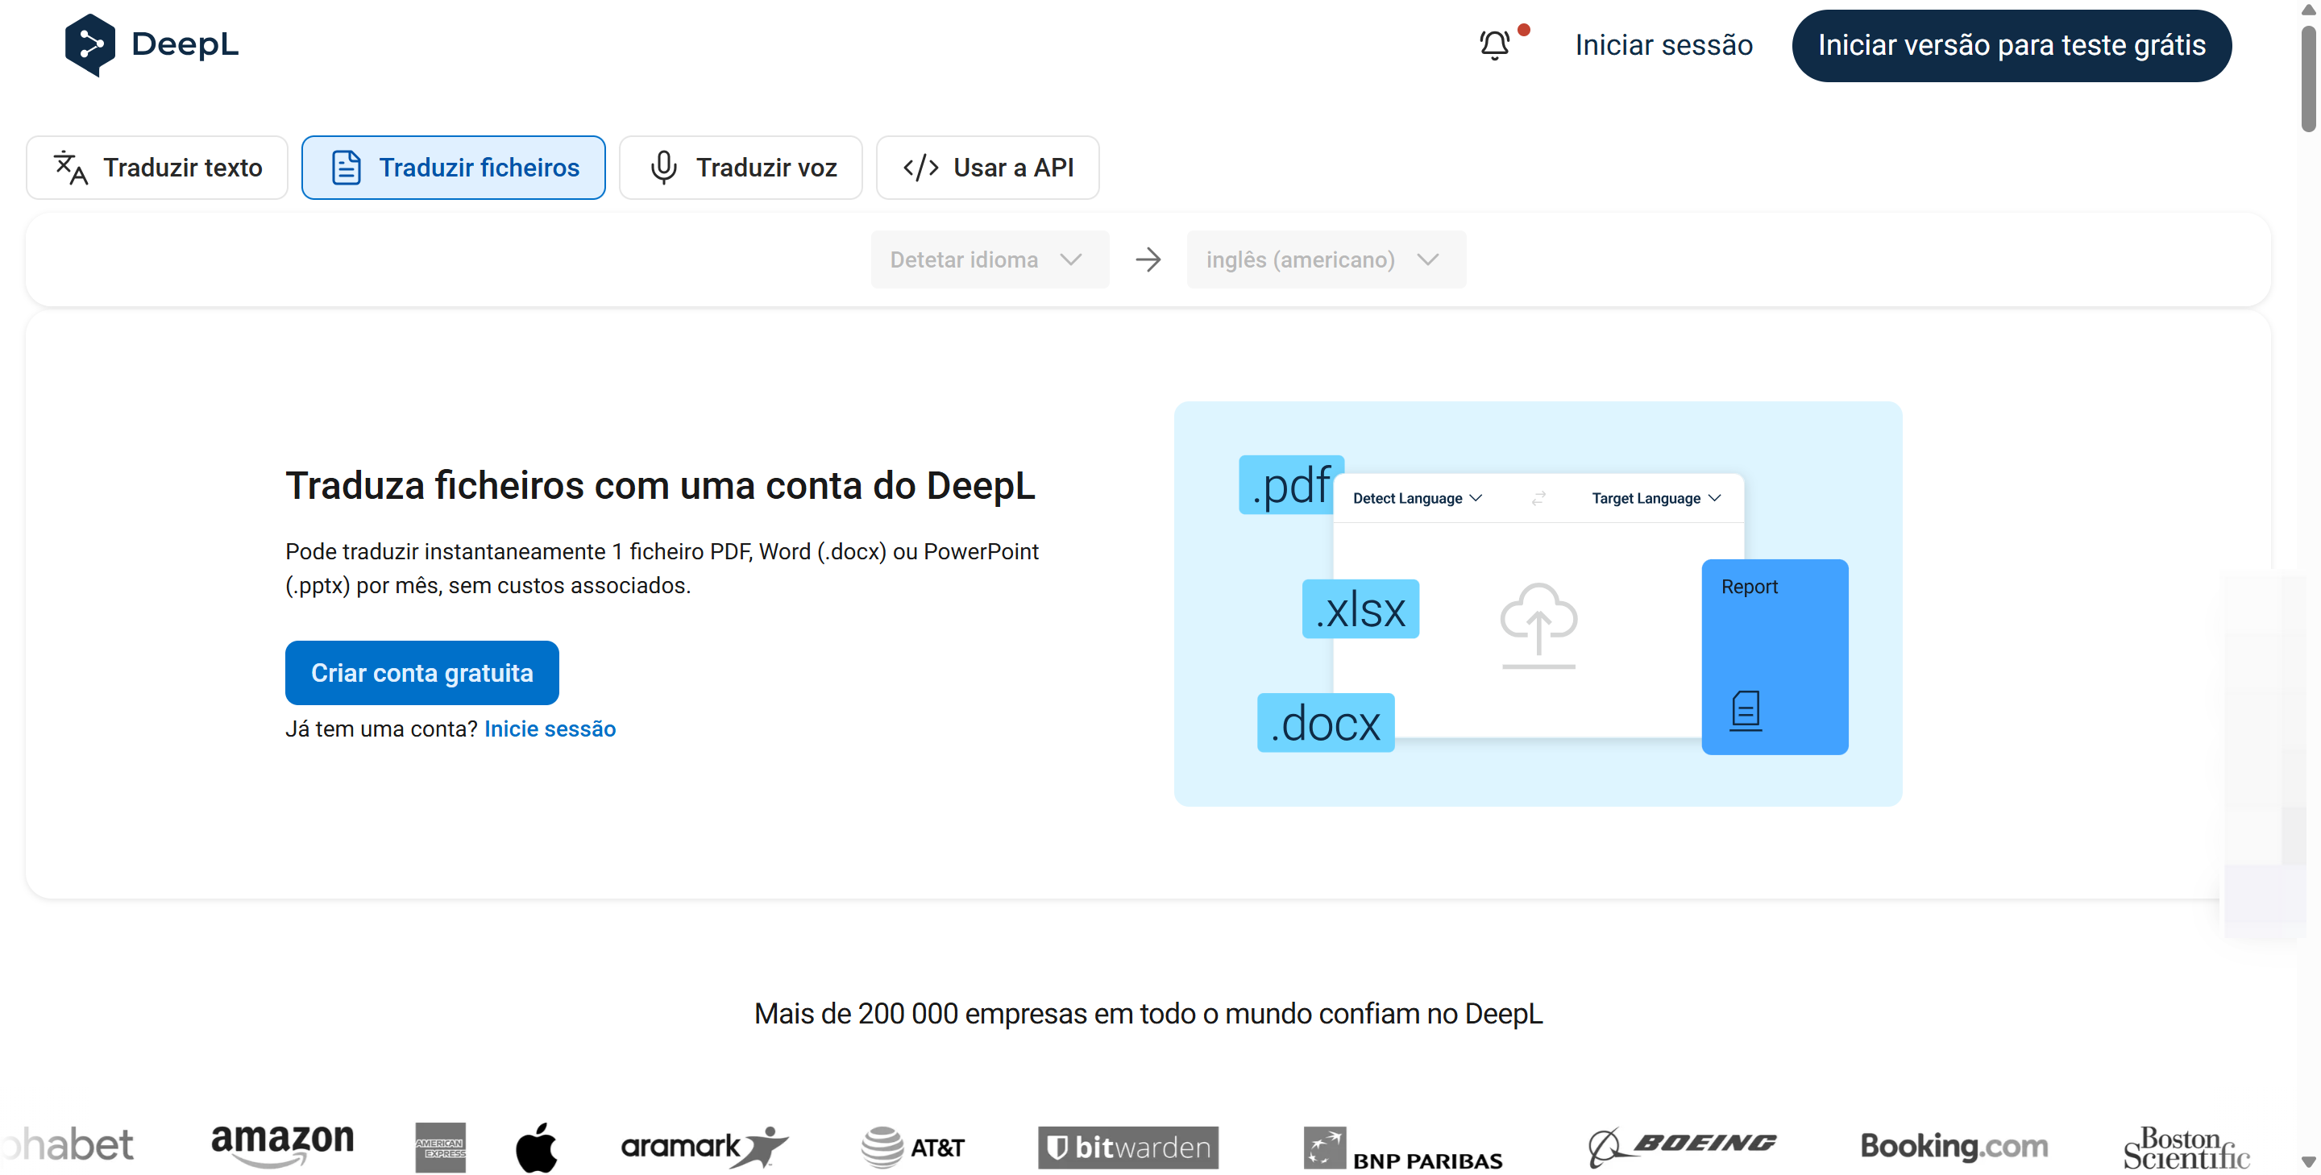This screenshot has width=2321, height=1175.
Task: Click the .docx file badge
Action: click(1326, 723)
